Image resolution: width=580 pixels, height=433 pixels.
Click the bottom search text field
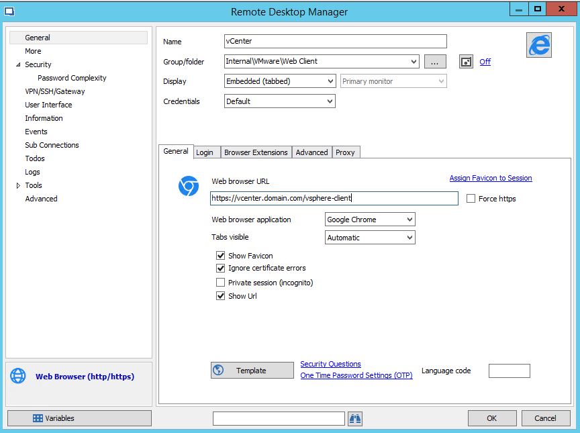click(x=279, y=419)
